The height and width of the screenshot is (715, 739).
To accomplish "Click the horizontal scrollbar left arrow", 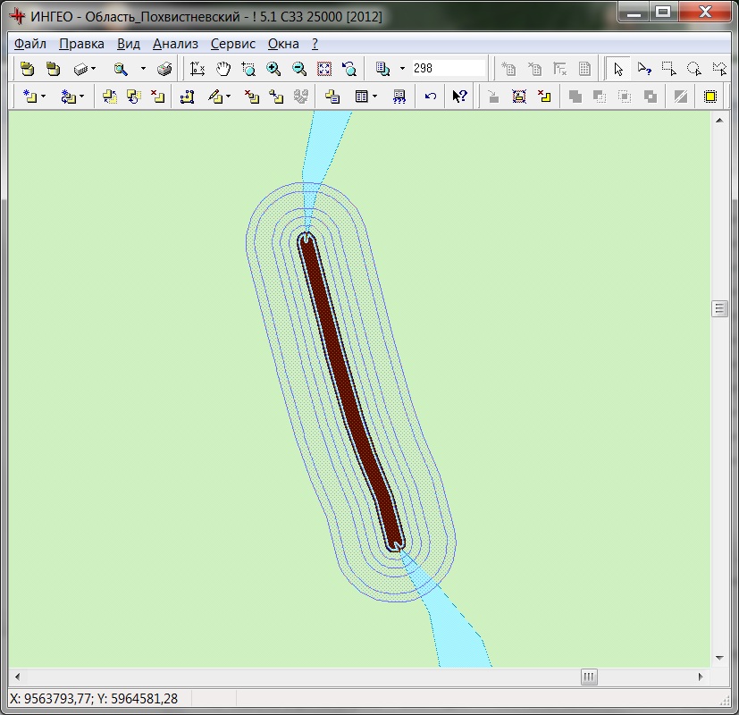I will click(18, 677).
